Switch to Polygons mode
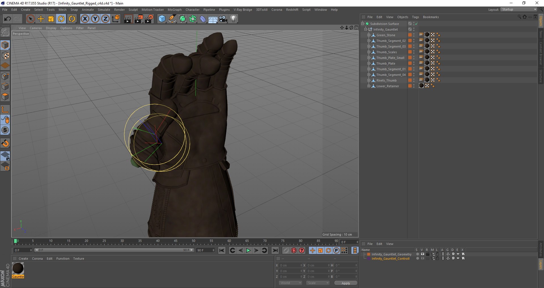Screen dimensions: 544x288 5,97
